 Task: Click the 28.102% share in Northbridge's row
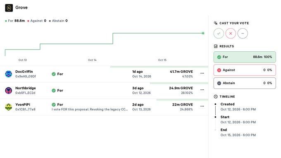coord(187,93)
